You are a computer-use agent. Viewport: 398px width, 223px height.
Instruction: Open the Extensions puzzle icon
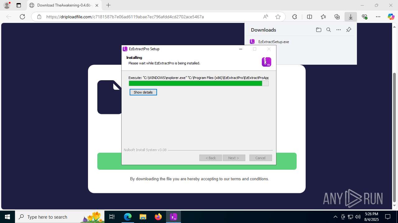pyautogui.click(x=294, y=17)
